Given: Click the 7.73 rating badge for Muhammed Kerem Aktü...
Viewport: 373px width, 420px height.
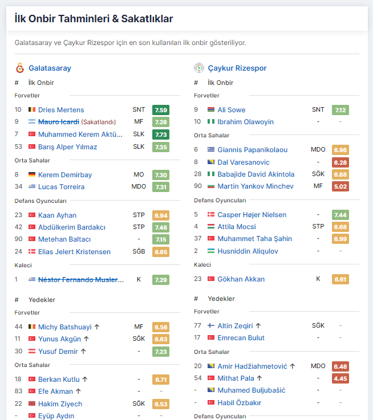Looking at the screenshot, I should click(x=161, y=134).
